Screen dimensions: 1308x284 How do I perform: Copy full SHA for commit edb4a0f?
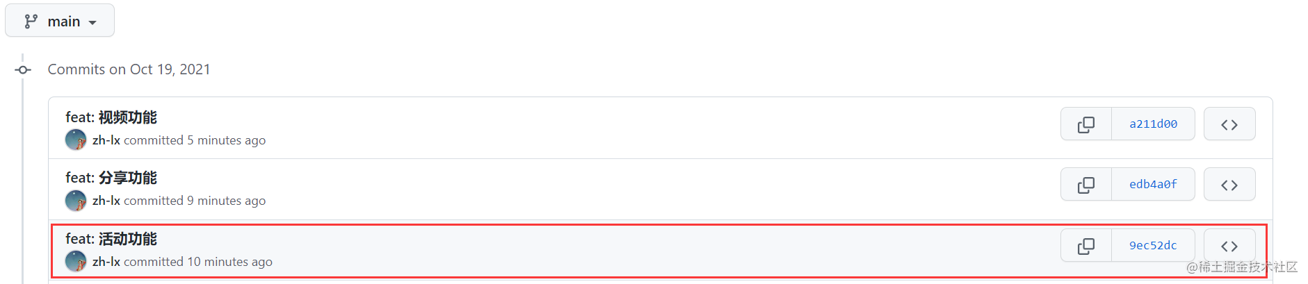[1086, 185]
